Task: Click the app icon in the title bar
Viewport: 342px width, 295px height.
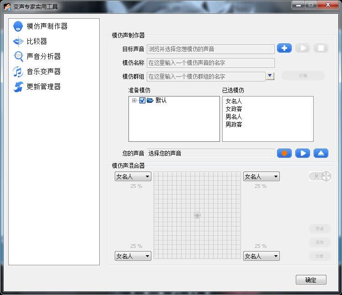Action: point(7,6)
